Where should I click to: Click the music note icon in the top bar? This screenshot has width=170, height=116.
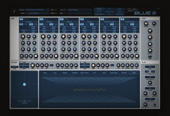click(14, 11)
